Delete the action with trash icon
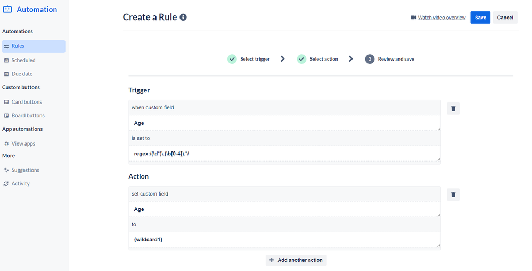The height and width of the screenshot is (271, 532). click(453, 194)
